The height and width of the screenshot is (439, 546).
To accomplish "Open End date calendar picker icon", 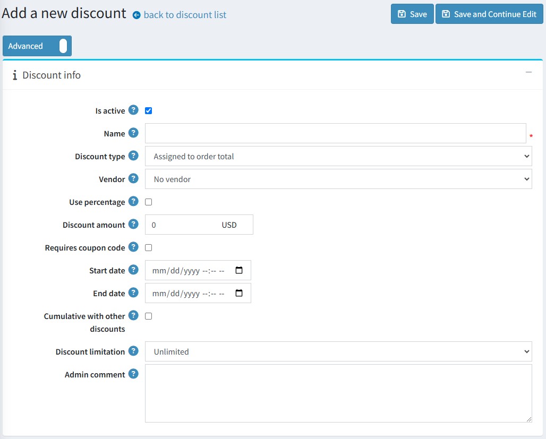I will tap(239, 293).
